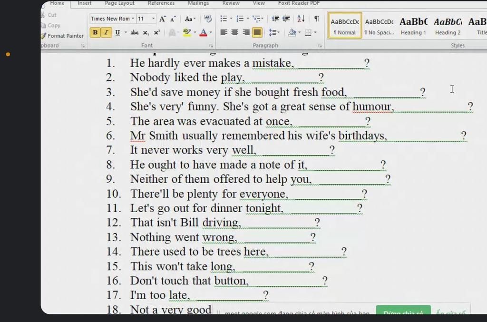Click the Grow Font icon
This screenshot has height=322, width=487.
163,19
